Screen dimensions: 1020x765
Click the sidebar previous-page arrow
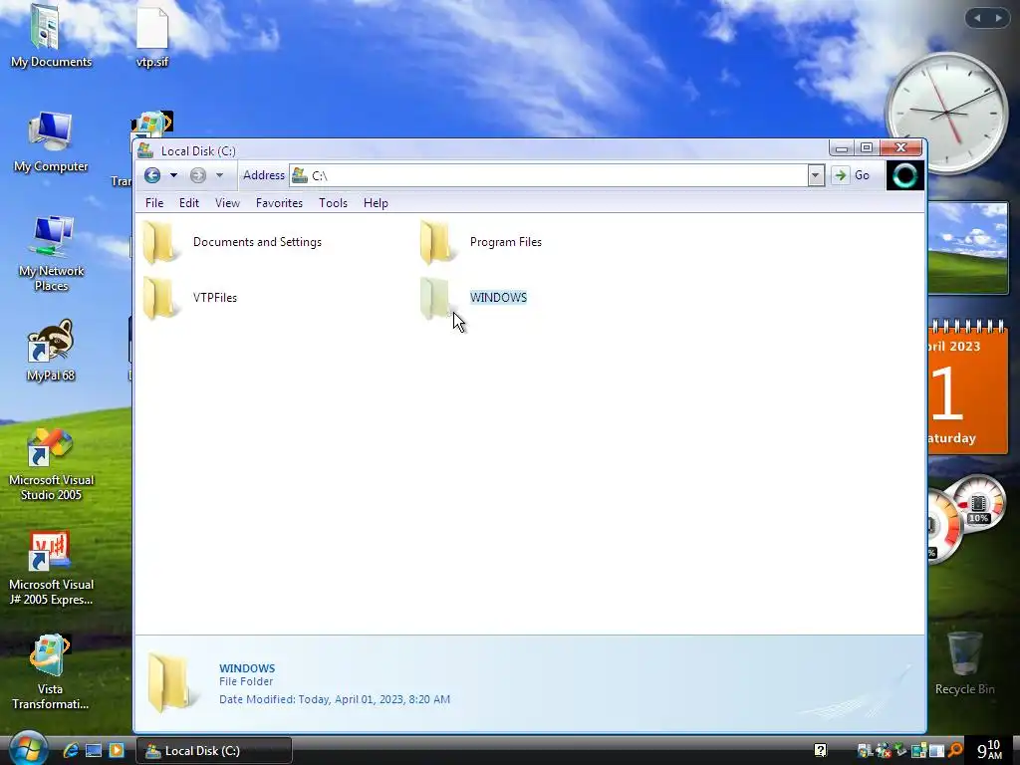[x=977, y=18]
